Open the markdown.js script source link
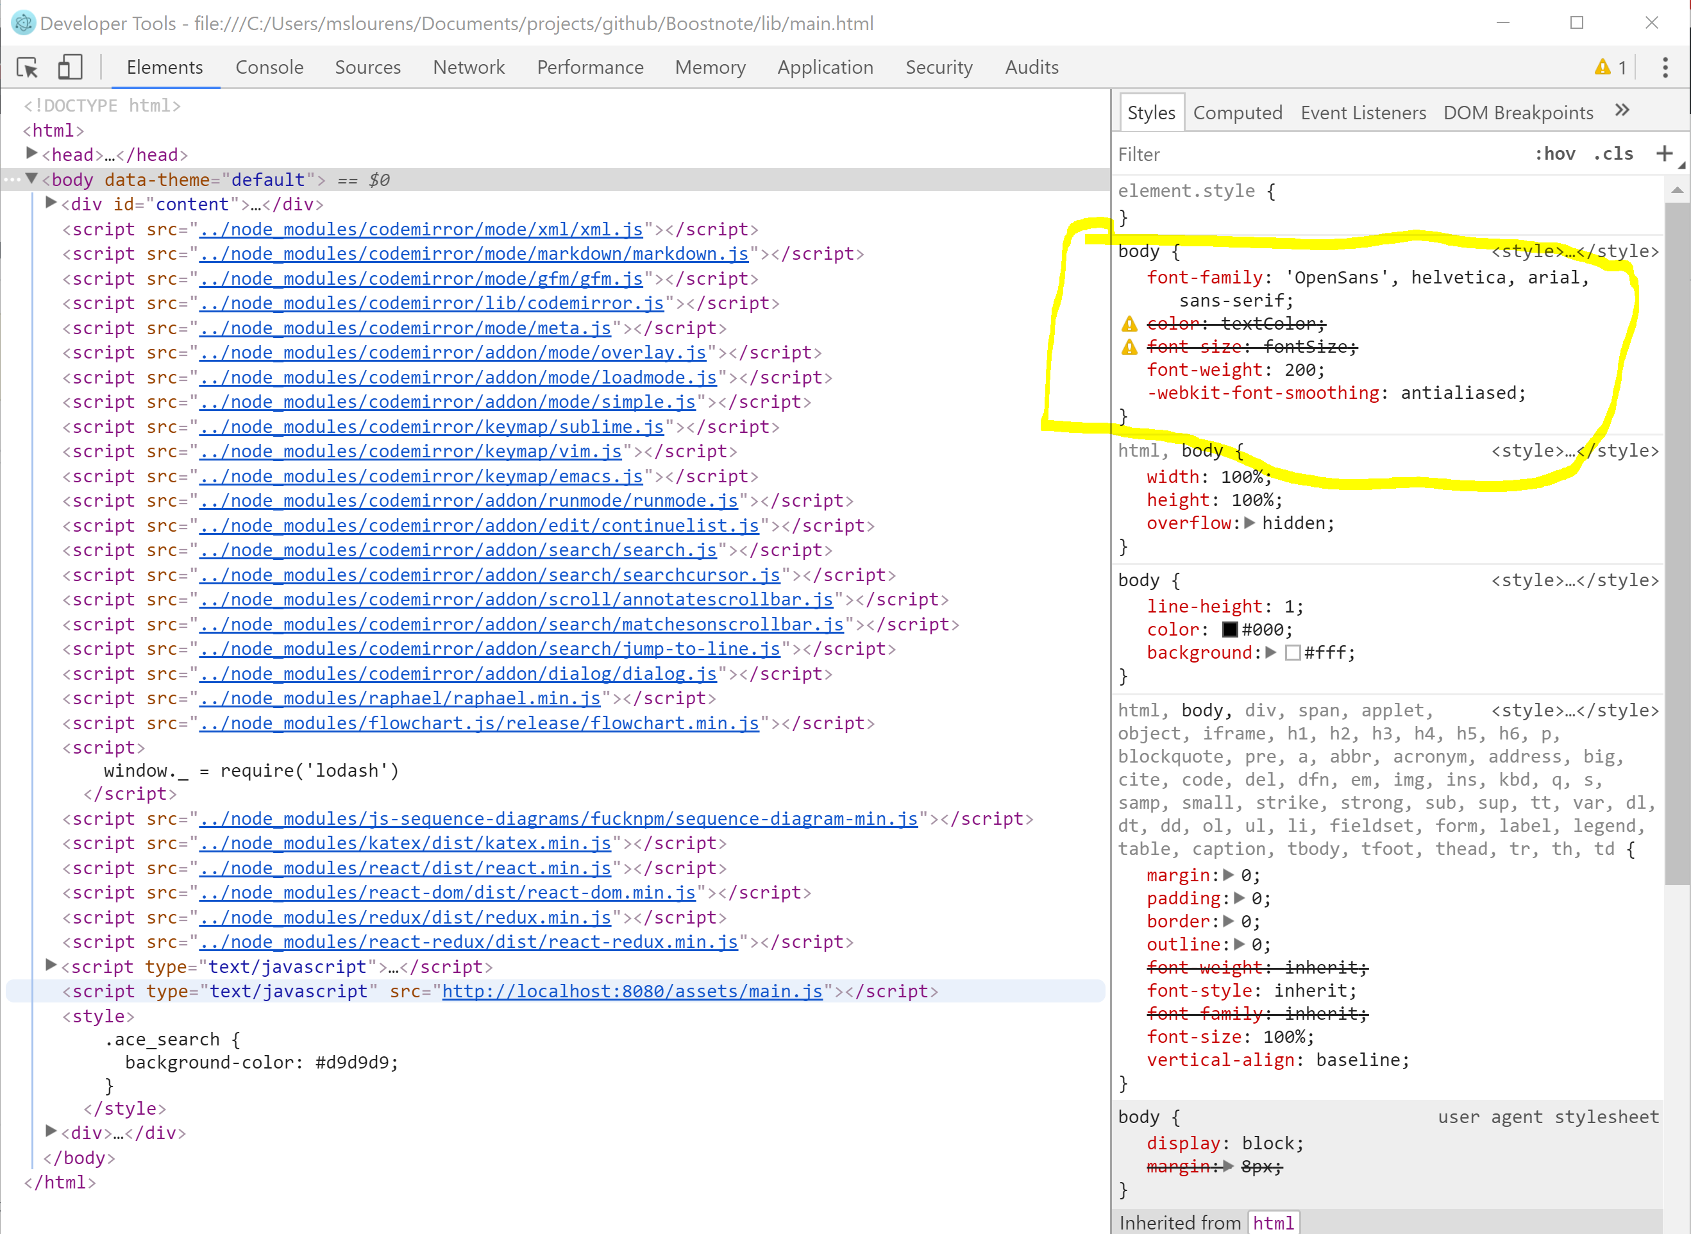This screenshot has width=1691, height=1234. click(x=475, y=254)
